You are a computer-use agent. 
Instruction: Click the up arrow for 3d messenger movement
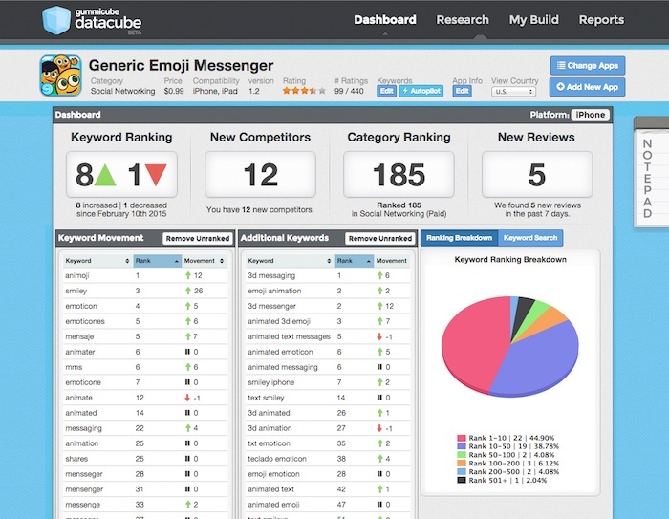point(379,306)
